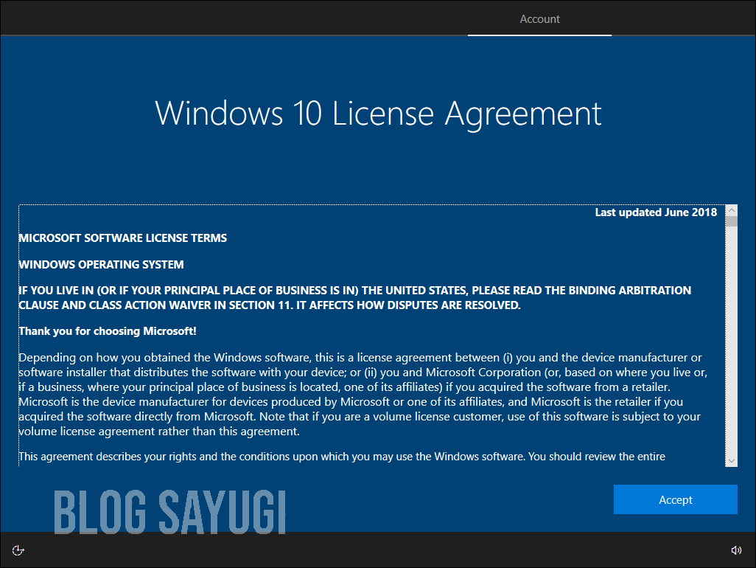This screenshot has height=568, width=756.
Task: Select the 'Last updated June 2018' text
Action: tap(655, 212)
